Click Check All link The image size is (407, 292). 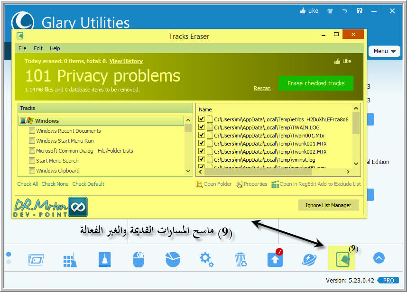pos(28,184)
